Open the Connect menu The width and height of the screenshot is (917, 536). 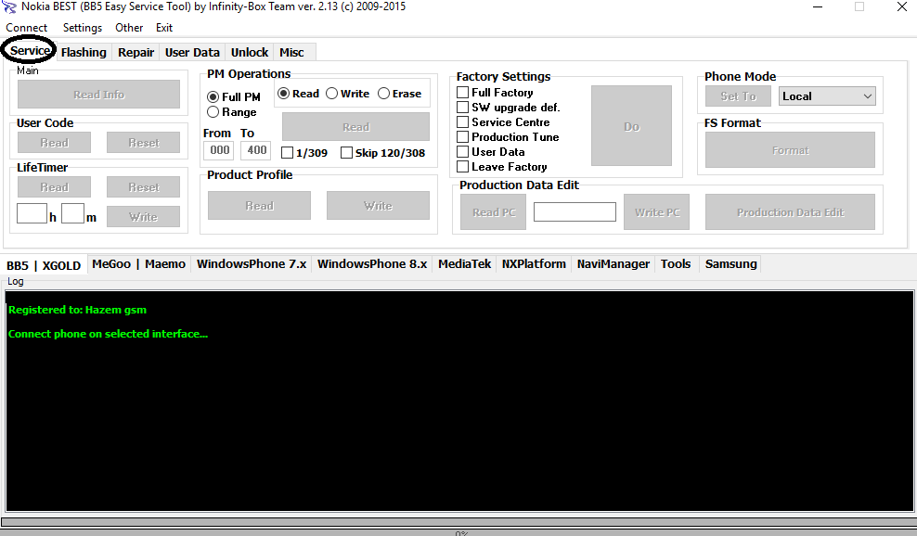26,28
